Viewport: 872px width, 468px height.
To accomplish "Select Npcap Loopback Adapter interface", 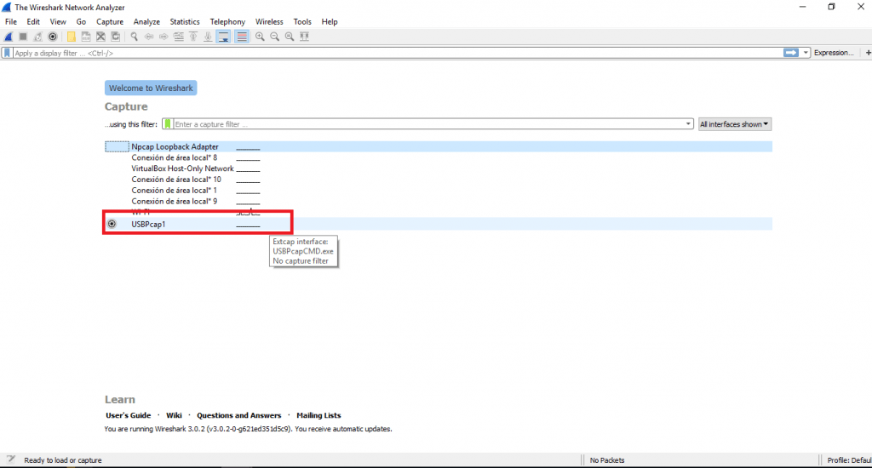I will (439, 146).
